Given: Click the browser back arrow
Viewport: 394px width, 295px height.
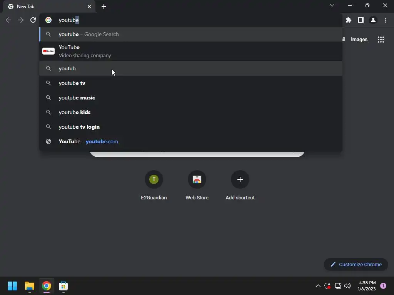Looking at the screenshot, I should click(x=8, y=20).
